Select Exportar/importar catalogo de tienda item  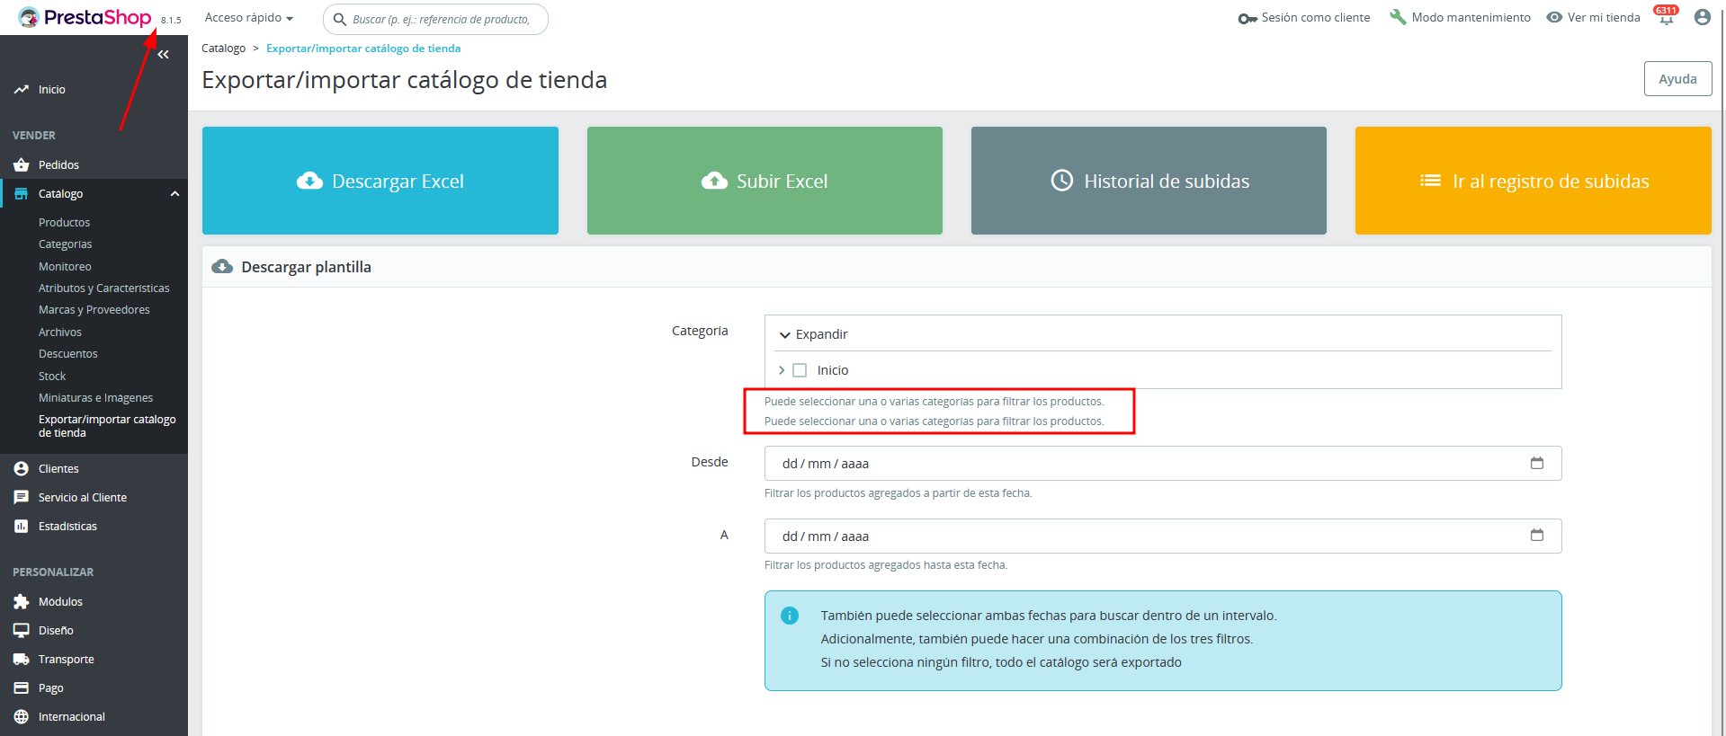tap(107, 426)
